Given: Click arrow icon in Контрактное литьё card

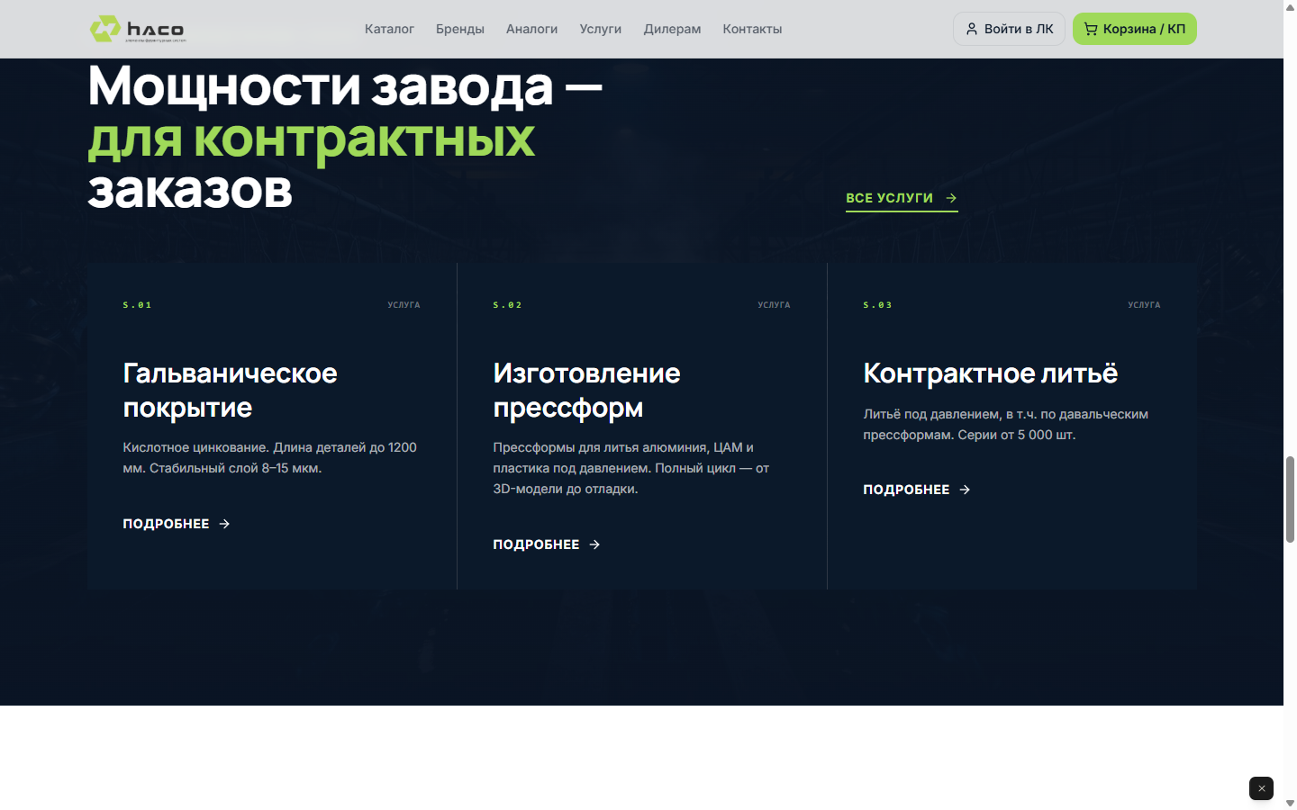Looking at the screenshot, I should (x=965, y=490).
